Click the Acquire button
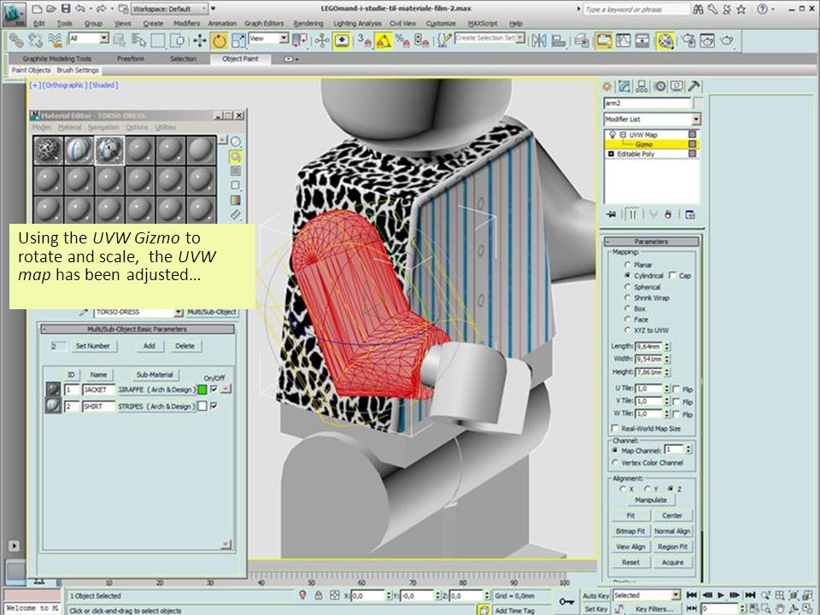820x615 pixels. click(672, 563)
